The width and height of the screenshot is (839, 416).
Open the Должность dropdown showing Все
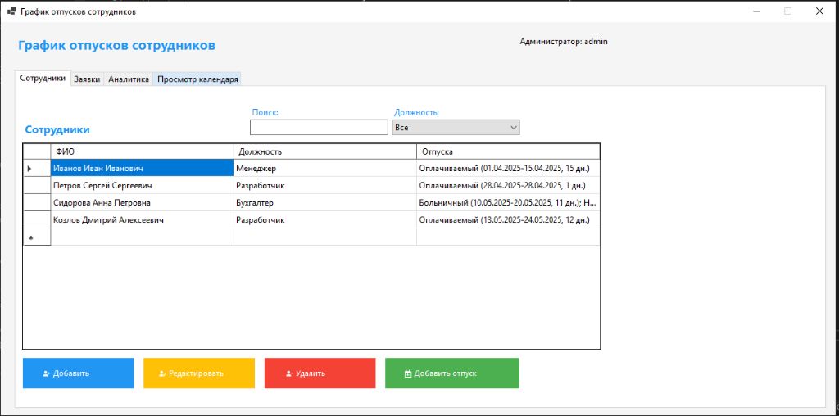(x=456, y=127)
